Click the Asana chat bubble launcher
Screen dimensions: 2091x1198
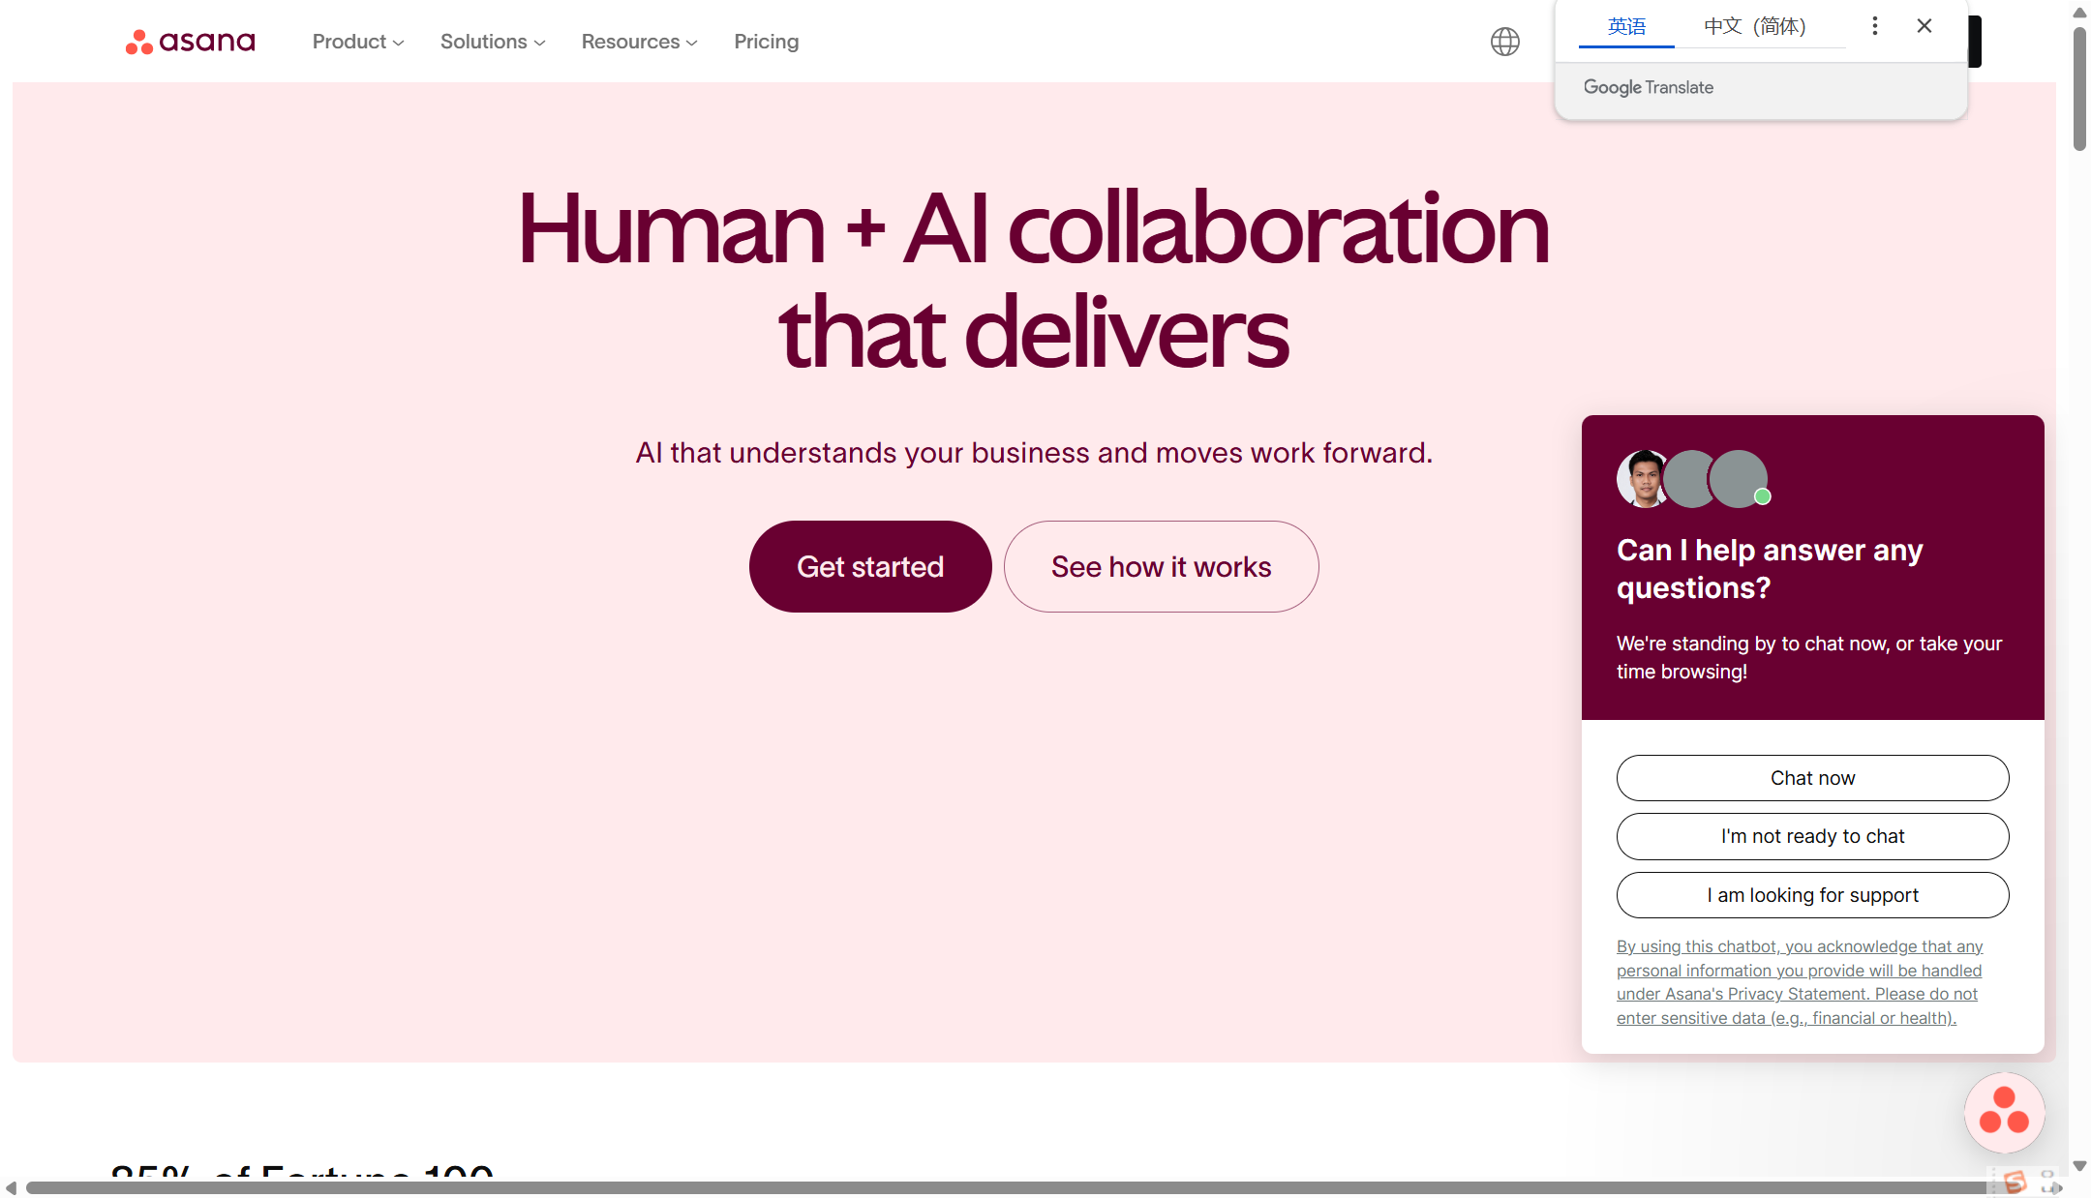pos(2003,1112)
